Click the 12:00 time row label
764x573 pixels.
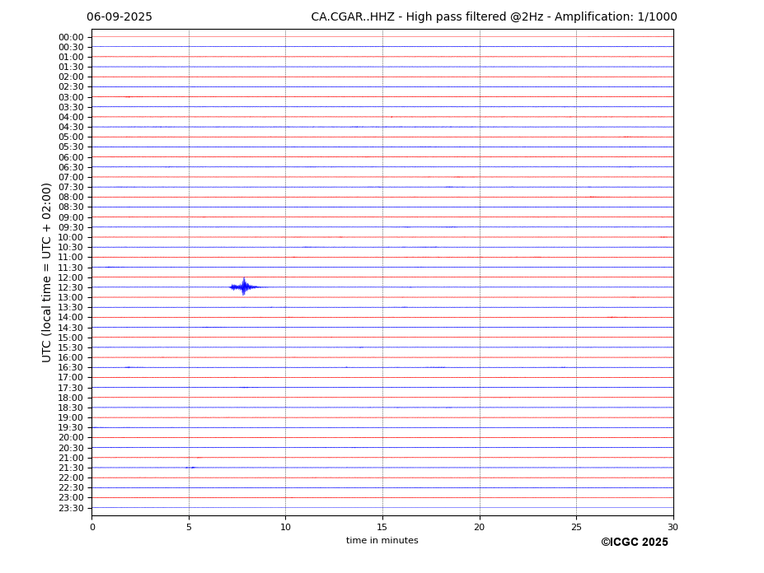click(71, 277)
